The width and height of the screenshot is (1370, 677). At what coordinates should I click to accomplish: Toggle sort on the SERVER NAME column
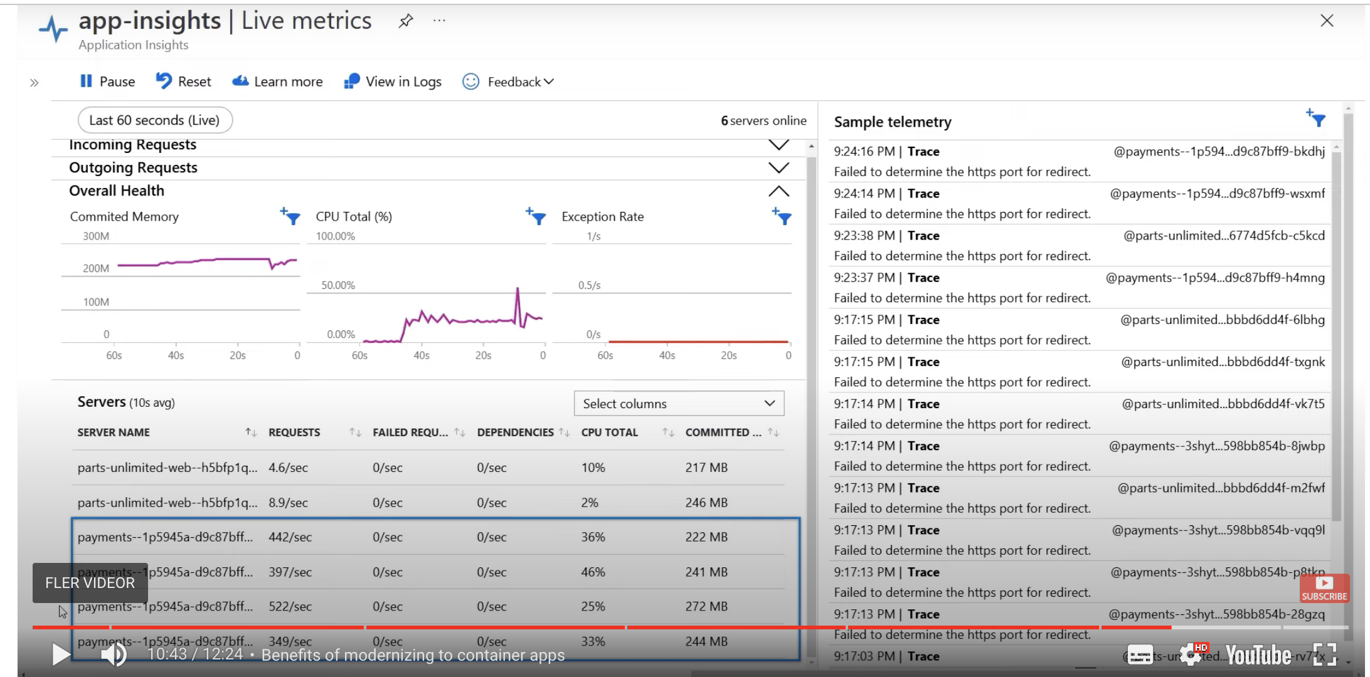(250, 432)
